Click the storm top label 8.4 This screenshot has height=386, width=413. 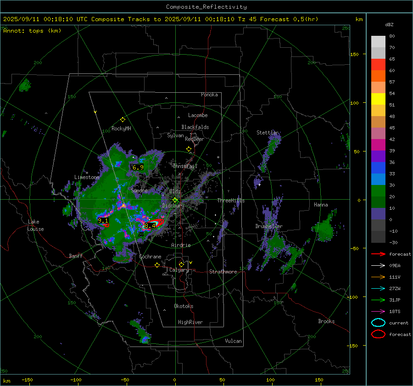pos(150,225)
